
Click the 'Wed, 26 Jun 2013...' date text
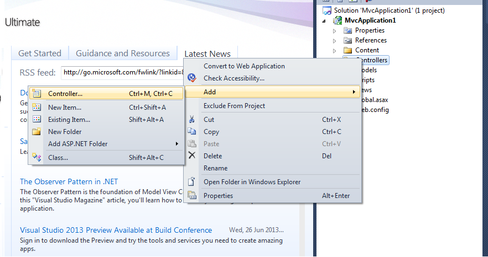click(256, 230)
